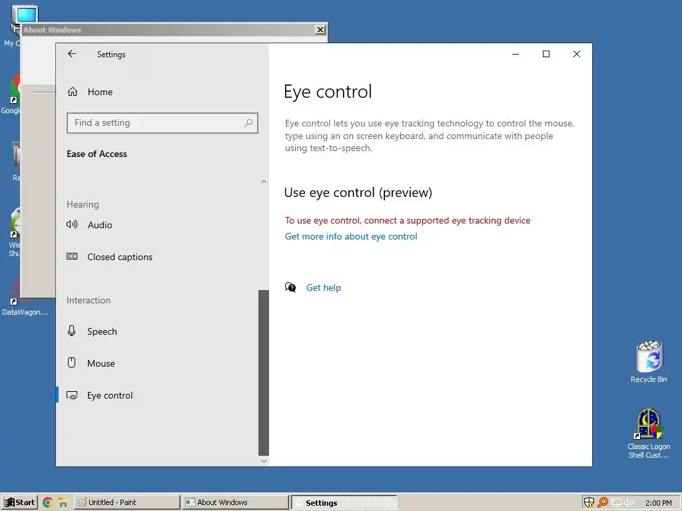Click the red connect eye tracking device message
Viewport: 682px width, 511px height.
coord(408,220)
